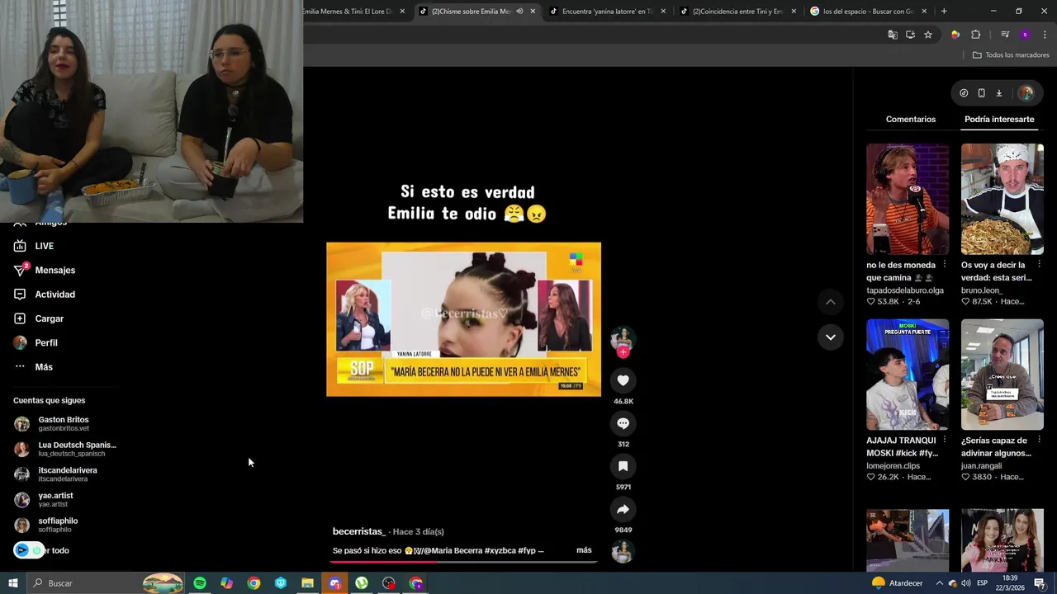
Task: Open options menu for '¿Serías capaz' video
Action: (1039, 441)
